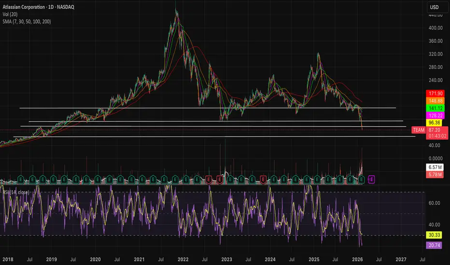Click the 2022 label on time axis
This screenshot has width=450, height=265.
click(x=183, y=259)
